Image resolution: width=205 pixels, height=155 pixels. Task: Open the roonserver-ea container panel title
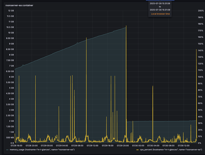click(x=19, y=5)
